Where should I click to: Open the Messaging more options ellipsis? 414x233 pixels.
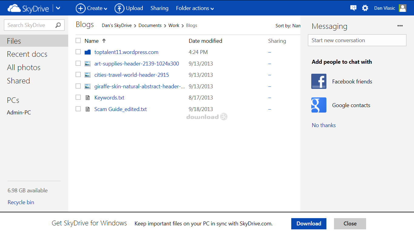[400, 26]
